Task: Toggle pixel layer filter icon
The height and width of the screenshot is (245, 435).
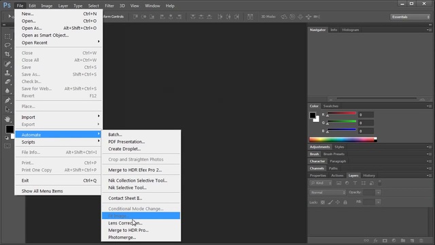Action: click(338, 183)
